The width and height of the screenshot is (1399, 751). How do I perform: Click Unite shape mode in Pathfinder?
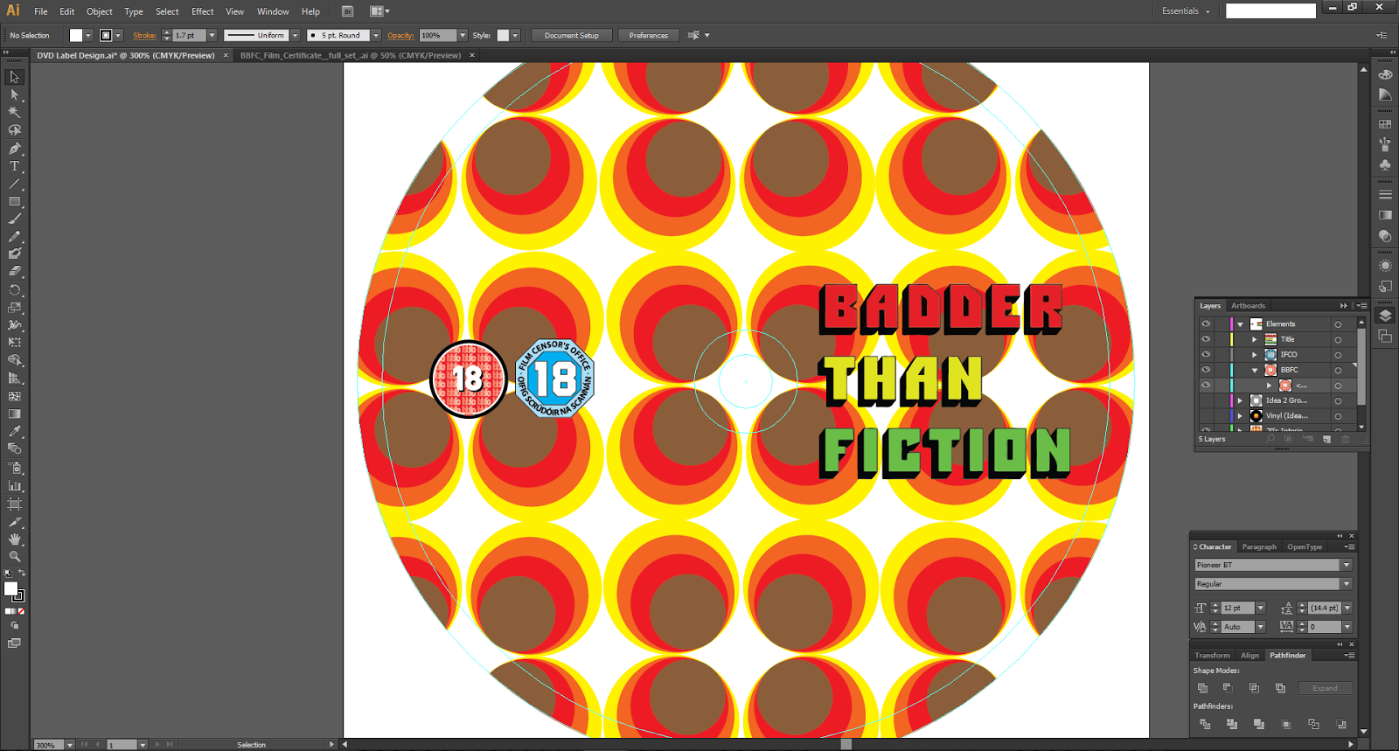1203,688
